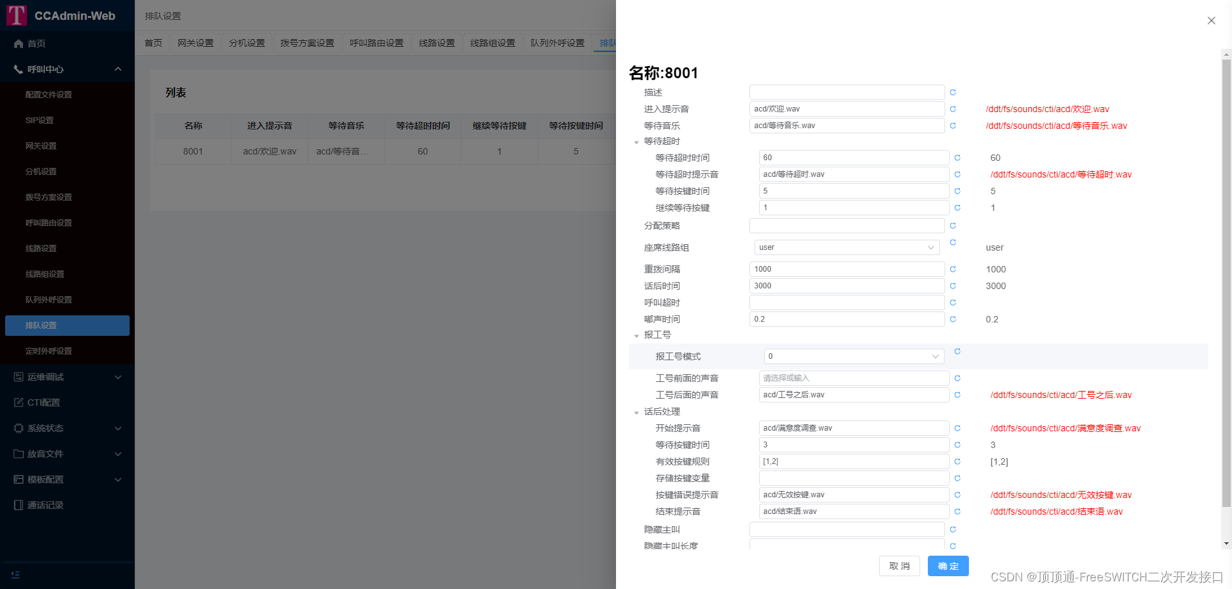Click refresh icon beside 话后时间 field
Viewport: 1232px width, 589px height.
[953, 286]
